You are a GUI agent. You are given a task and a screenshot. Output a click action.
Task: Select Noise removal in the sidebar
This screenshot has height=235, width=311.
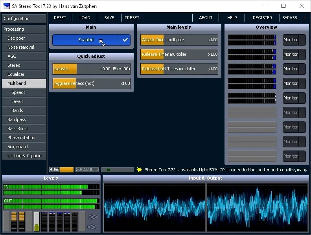point(24,47)
